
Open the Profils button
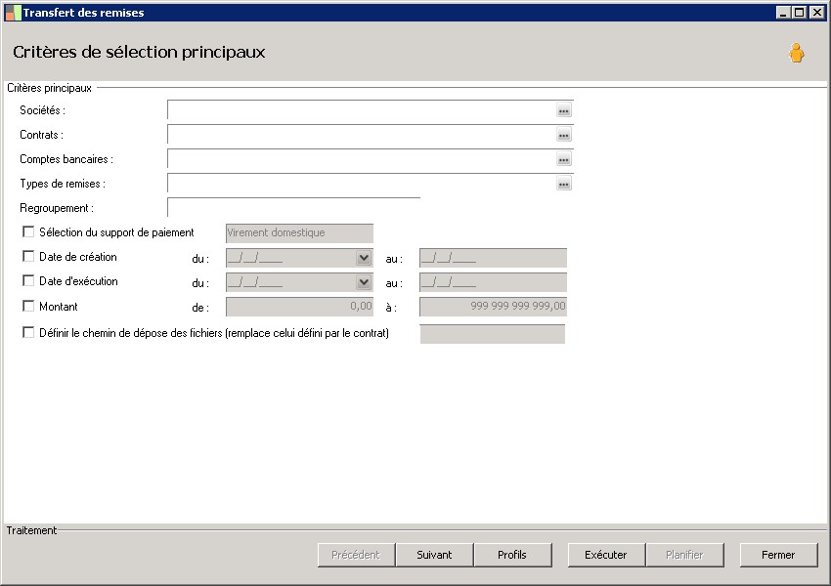point(511,555)
